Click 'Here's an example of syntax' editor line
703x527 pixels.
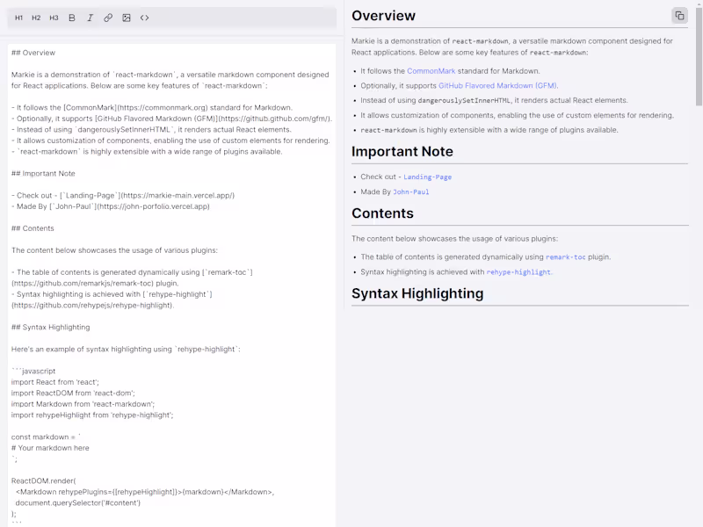(126, 349)
